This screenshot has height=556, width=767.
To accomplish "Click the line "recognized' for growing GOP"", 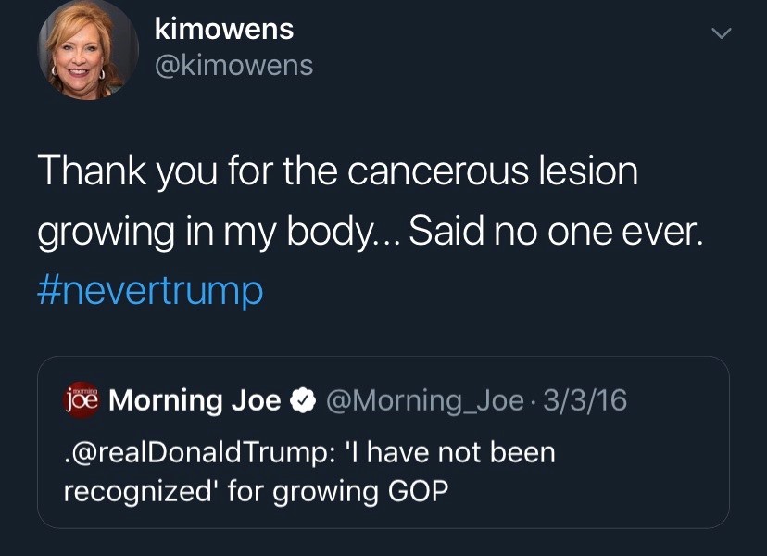I will pyautogui.click(x=256, y=490).
